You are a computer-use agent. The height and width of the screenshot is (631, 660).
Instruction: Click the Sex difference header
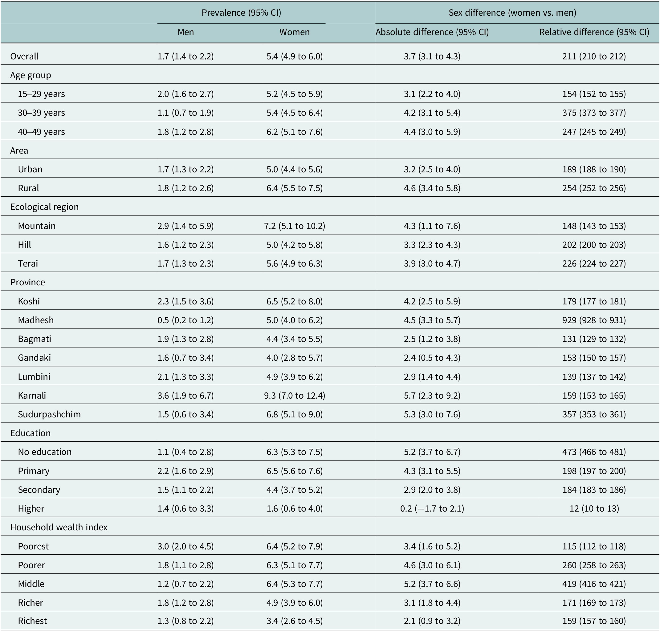point(512,13)
